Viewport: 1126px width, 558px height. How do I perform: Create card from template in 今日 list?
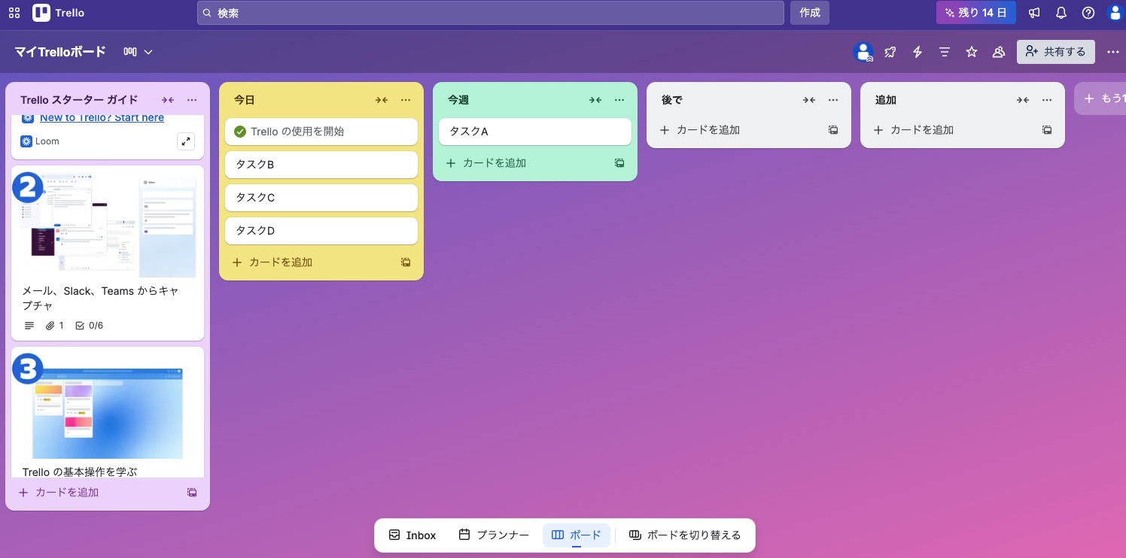coord(406,262)
